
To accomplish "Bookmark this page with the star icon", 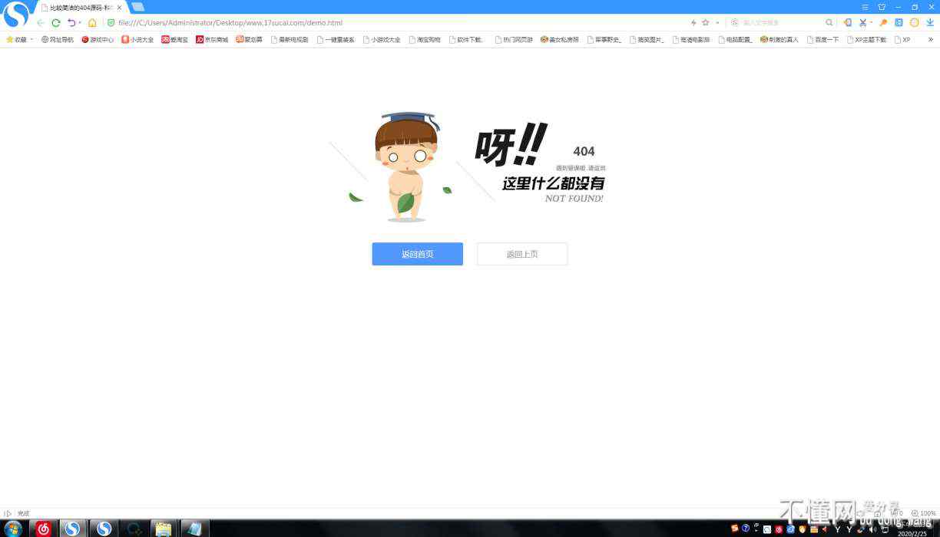I will pyautogui.click(x=706, y=23).
